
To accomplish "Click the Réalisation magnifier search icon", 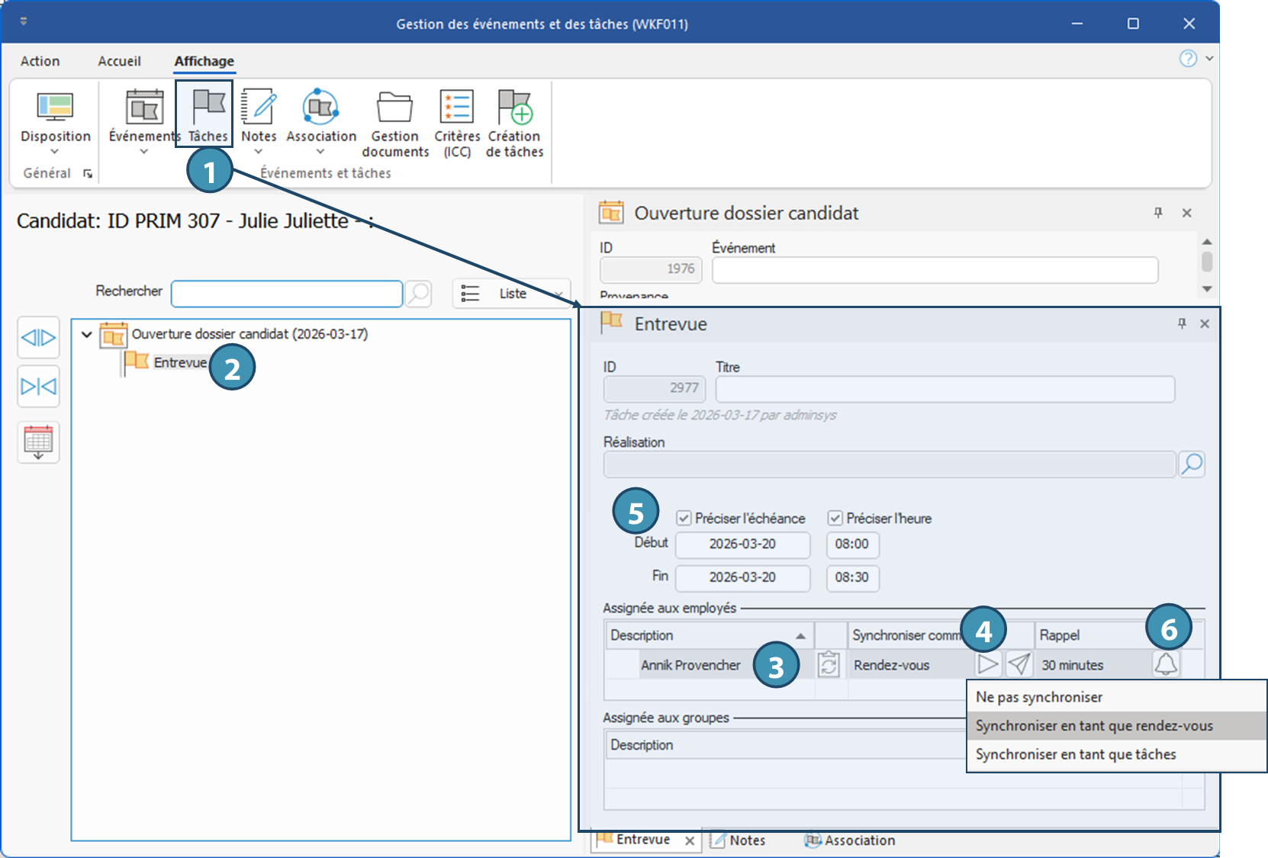I will click(1191, 464).
